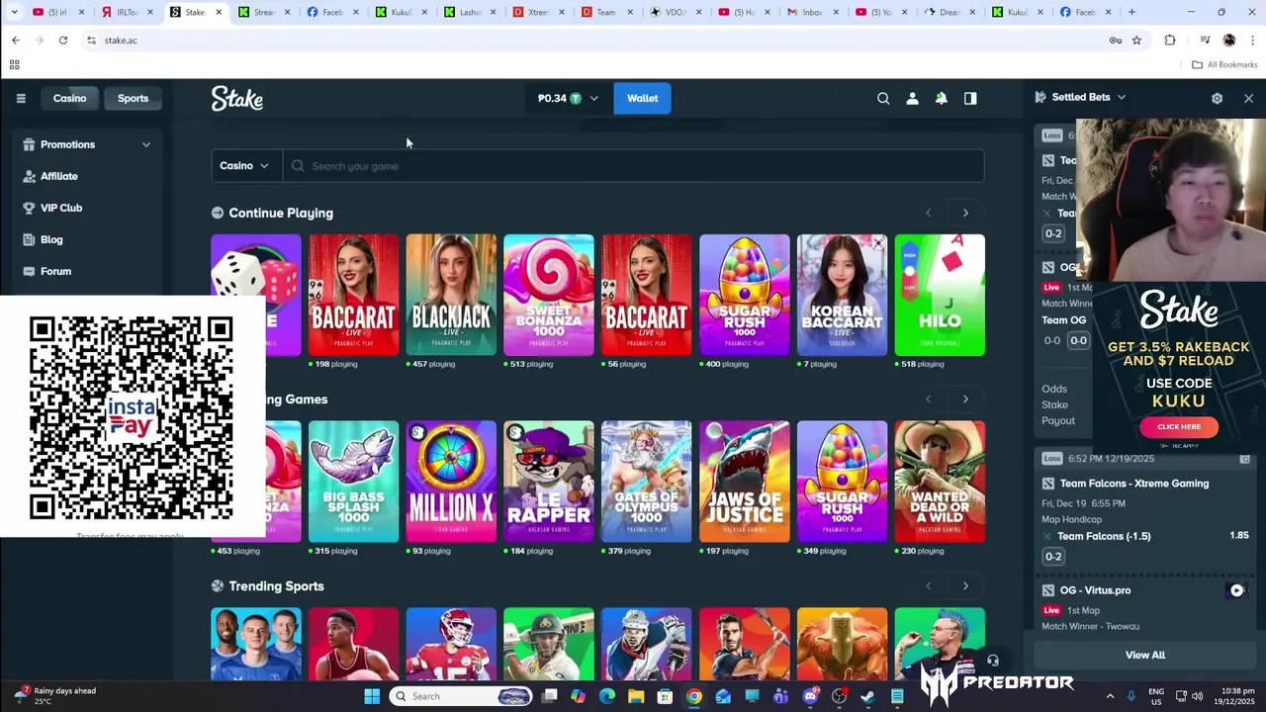The image size is (1266, 712).
Task: Toggle the bet slip sidebar panel icon
Action: [970, 98]
